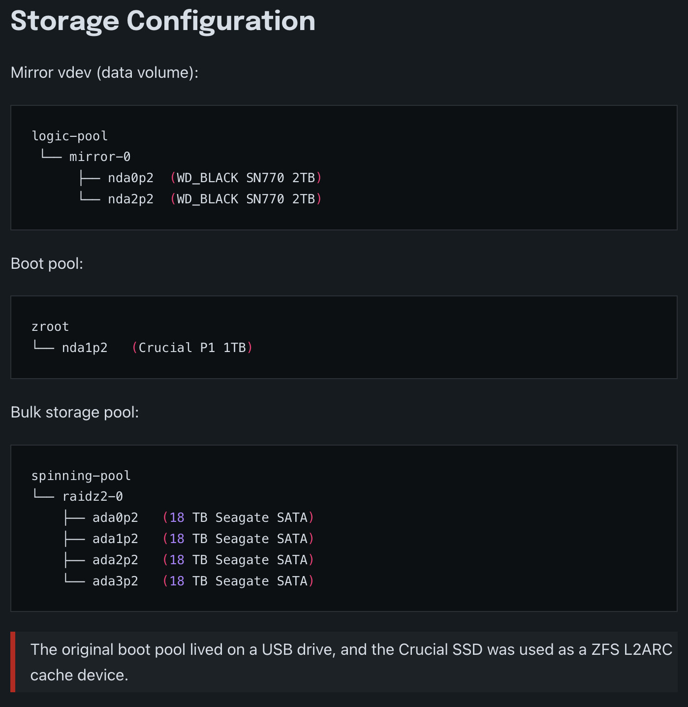Select the nda0p2 device entry
This screenshot has width=688, height=707.
click(130, 178)
